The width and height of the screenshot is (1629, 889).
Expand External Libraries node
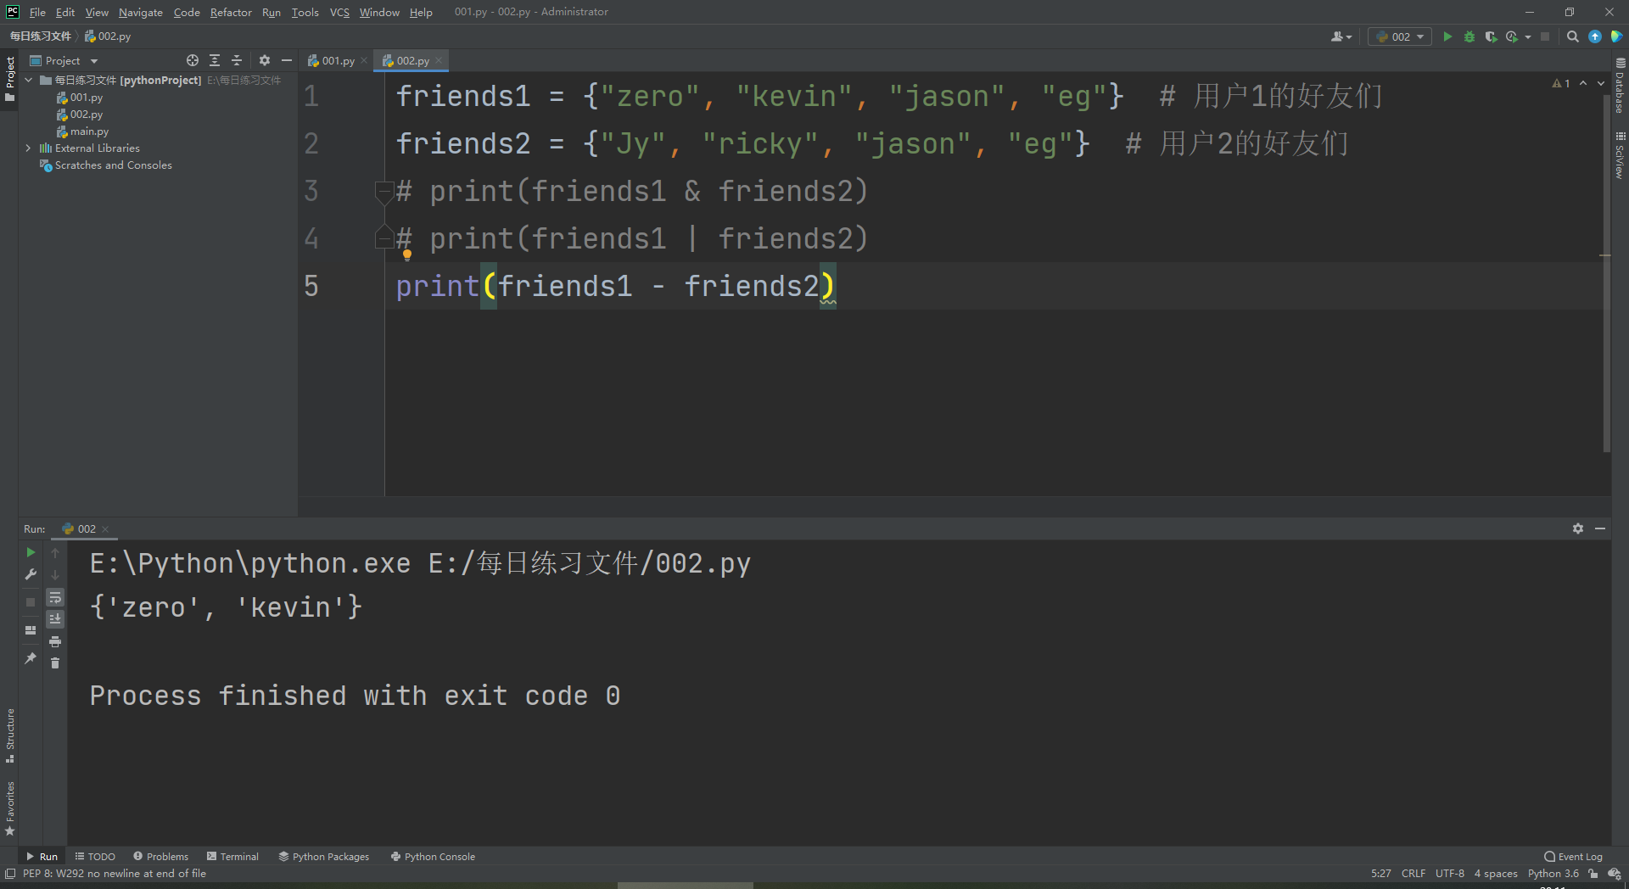(x=29, y=148)
